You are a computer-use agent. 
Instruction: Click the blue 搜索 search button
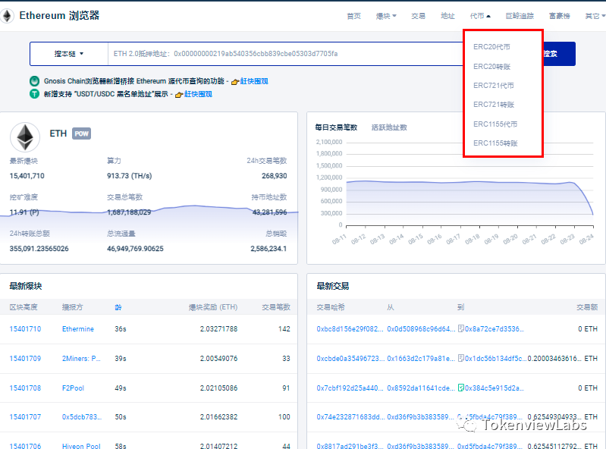click(x=559, y=54)
